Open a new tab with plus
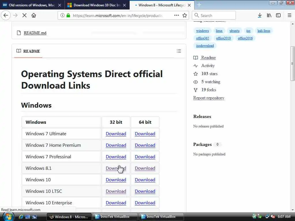 (199, 5)
